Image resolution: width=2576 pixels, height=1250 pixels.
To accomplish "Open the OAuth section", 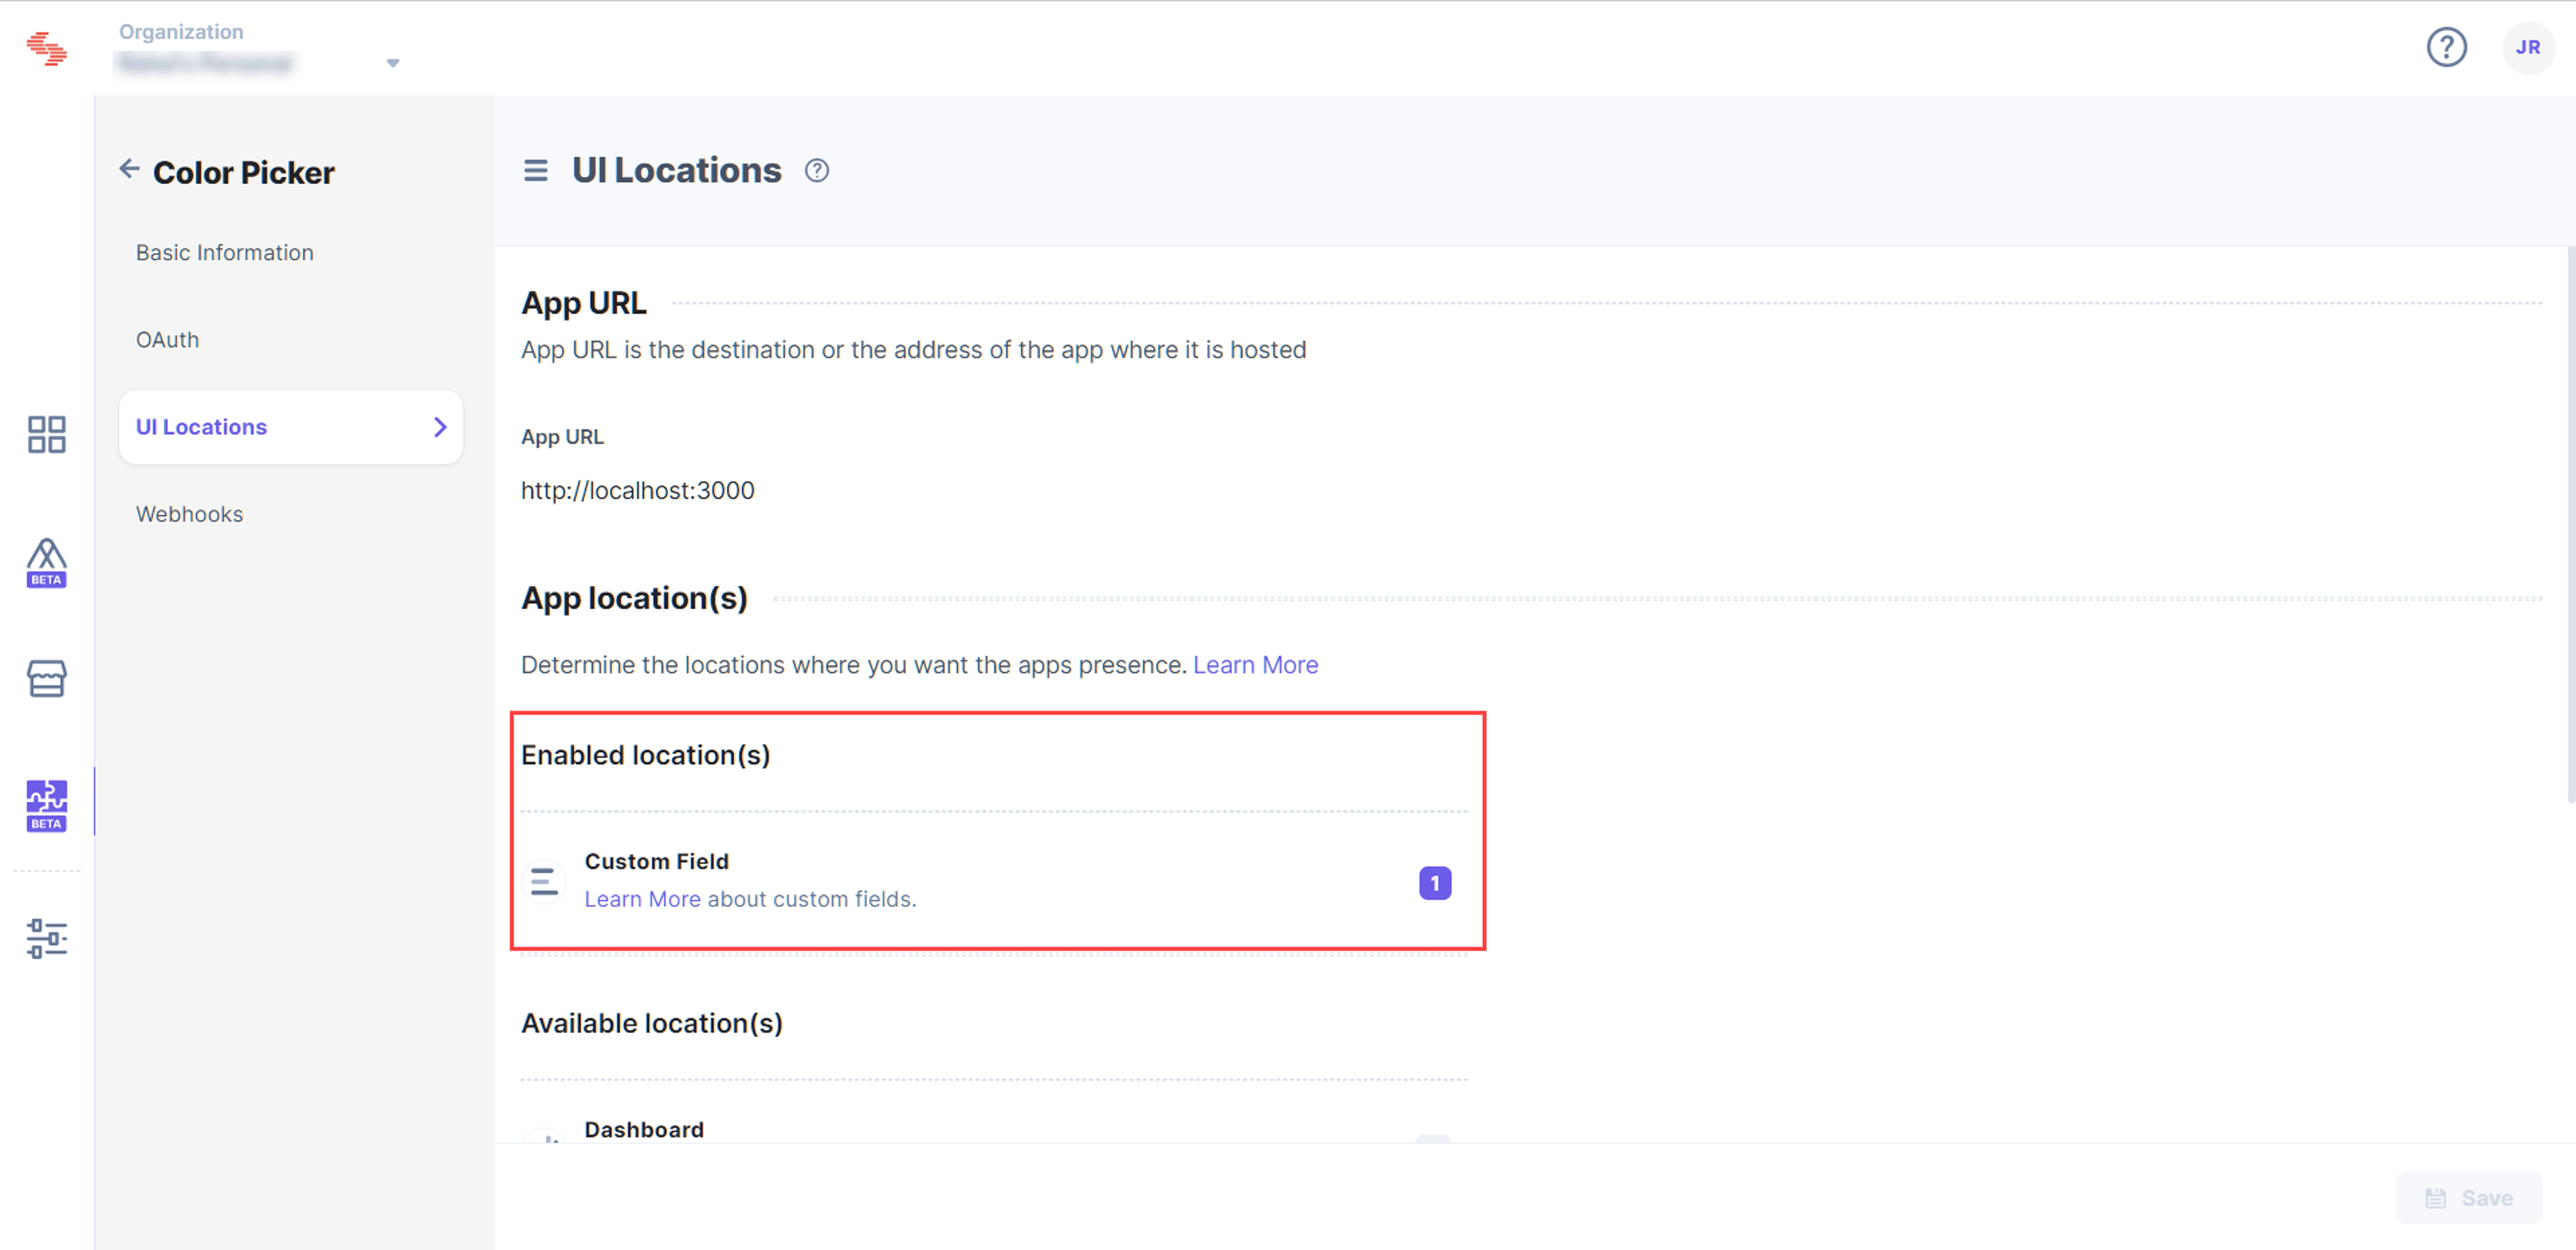I will coord(168,340).
